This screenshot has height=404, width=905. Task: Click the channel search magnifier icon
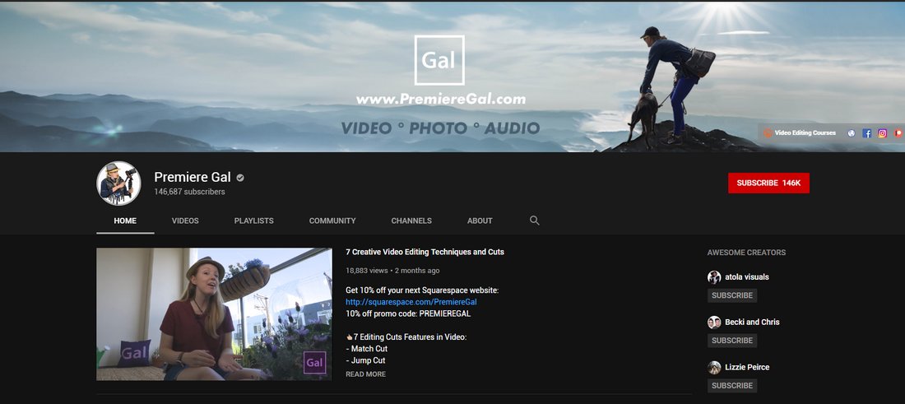(535, 221)
